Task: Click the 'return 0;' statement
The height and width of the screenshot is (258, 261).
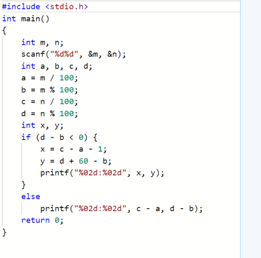Action: 42,221
